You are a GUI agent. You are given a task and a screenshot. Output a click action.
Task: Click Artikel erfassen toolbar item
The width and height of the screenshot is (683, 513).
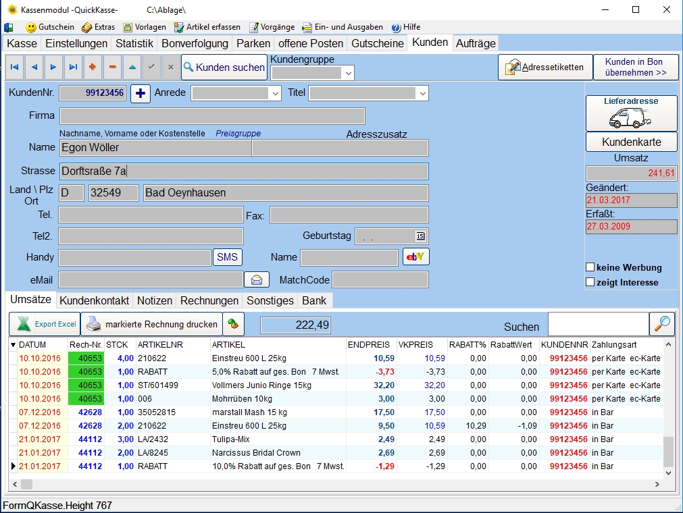click(207, 28)
